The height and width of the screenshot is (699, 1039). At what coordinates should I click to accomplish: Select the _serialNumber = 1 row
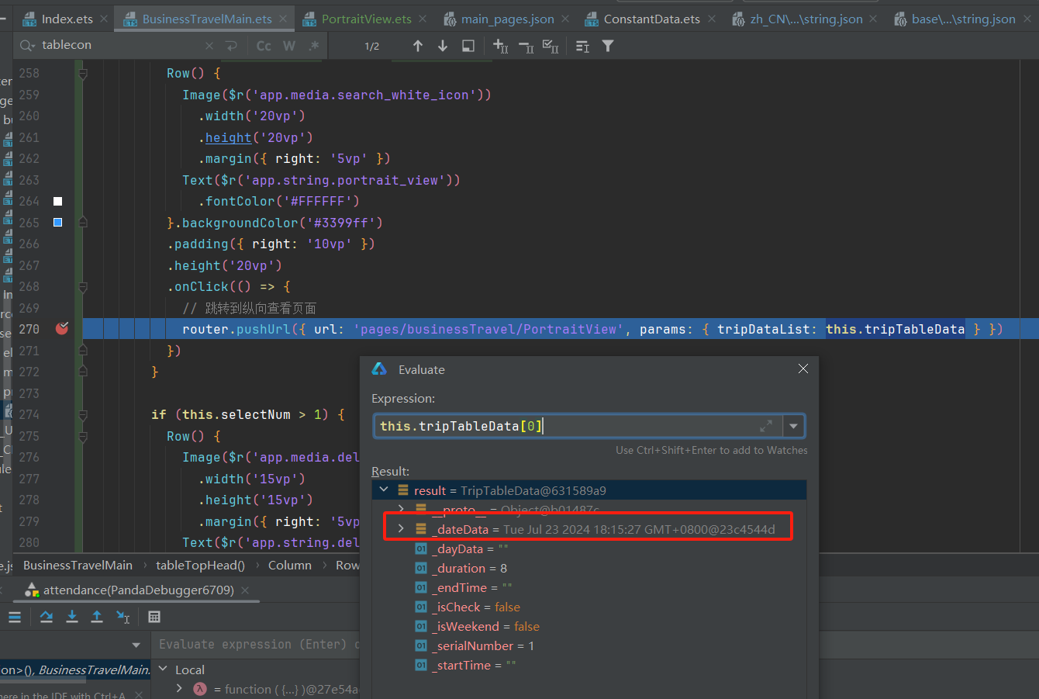coord(589,645)
